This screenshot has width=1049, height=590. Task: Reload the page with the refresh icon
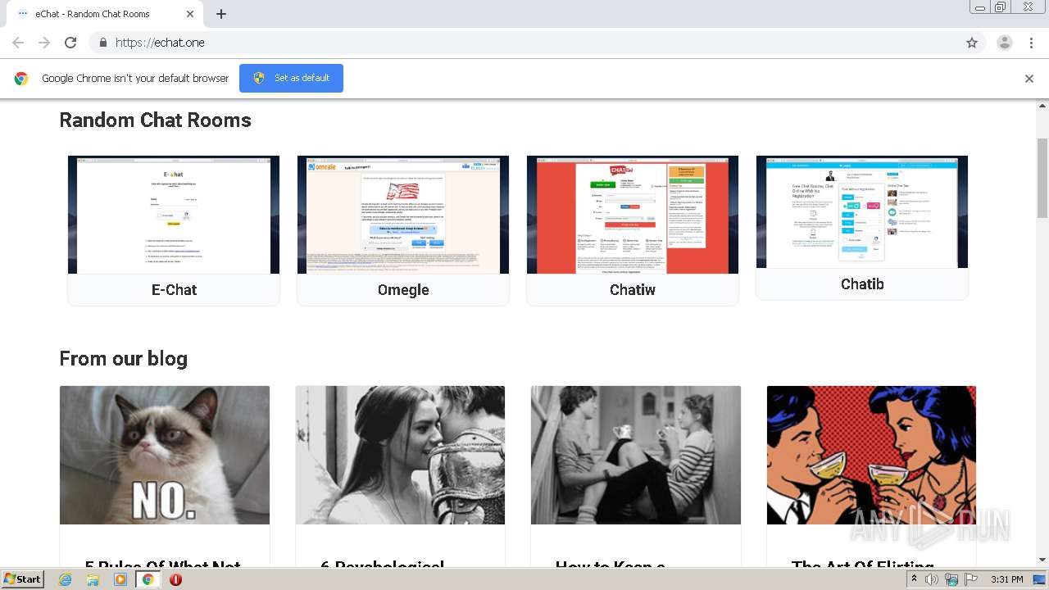[70, 43]
